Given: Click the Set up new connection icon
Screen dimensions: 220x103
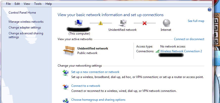Looking at the screenshot, I should pyautogui.click(x=65, y=73).
